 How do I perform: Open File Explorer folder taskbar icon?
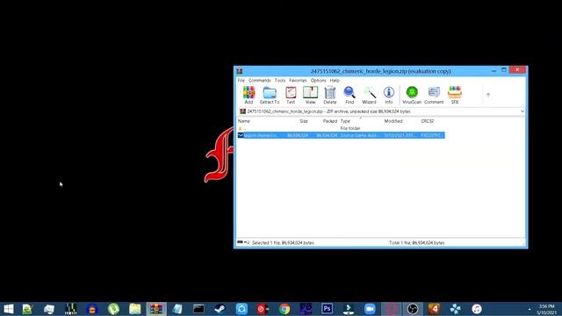point(134,309)
